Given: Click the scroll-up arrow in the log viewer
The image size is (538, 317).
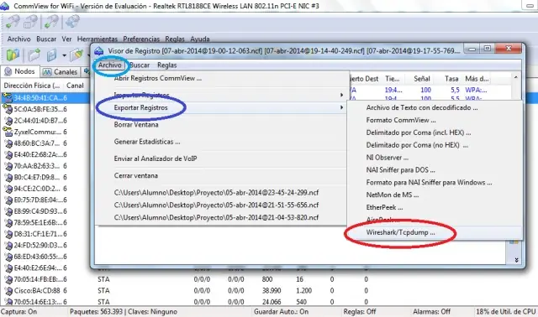Looking at the screenshot, I should [x=515, y=78].
